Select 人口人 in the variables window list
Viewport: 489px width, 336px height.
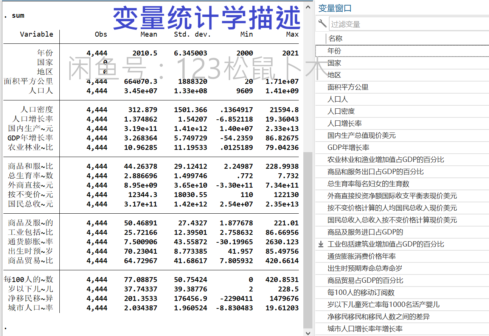coord(402,99)
